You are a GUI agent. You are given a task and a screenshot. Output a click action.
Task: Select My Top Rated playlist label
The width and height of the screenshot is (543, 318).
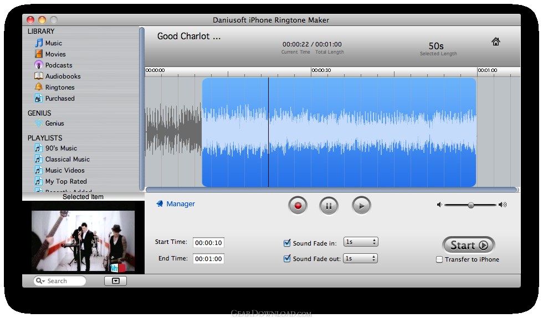click(x=66, y=181)
